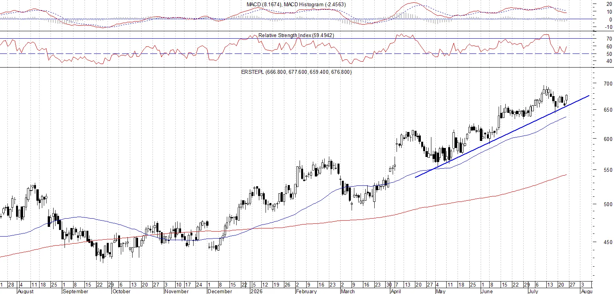Click the May month label
Screen dimensions: 614x294
click(x=440, y=291)
